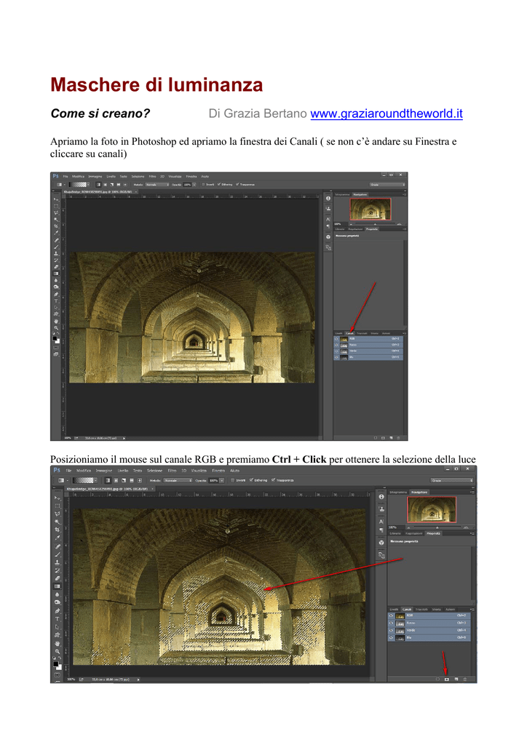Open workspace switcher dropdown in upper screenshot
Screen dimensions: 527x745
click(x=388, y=184)
